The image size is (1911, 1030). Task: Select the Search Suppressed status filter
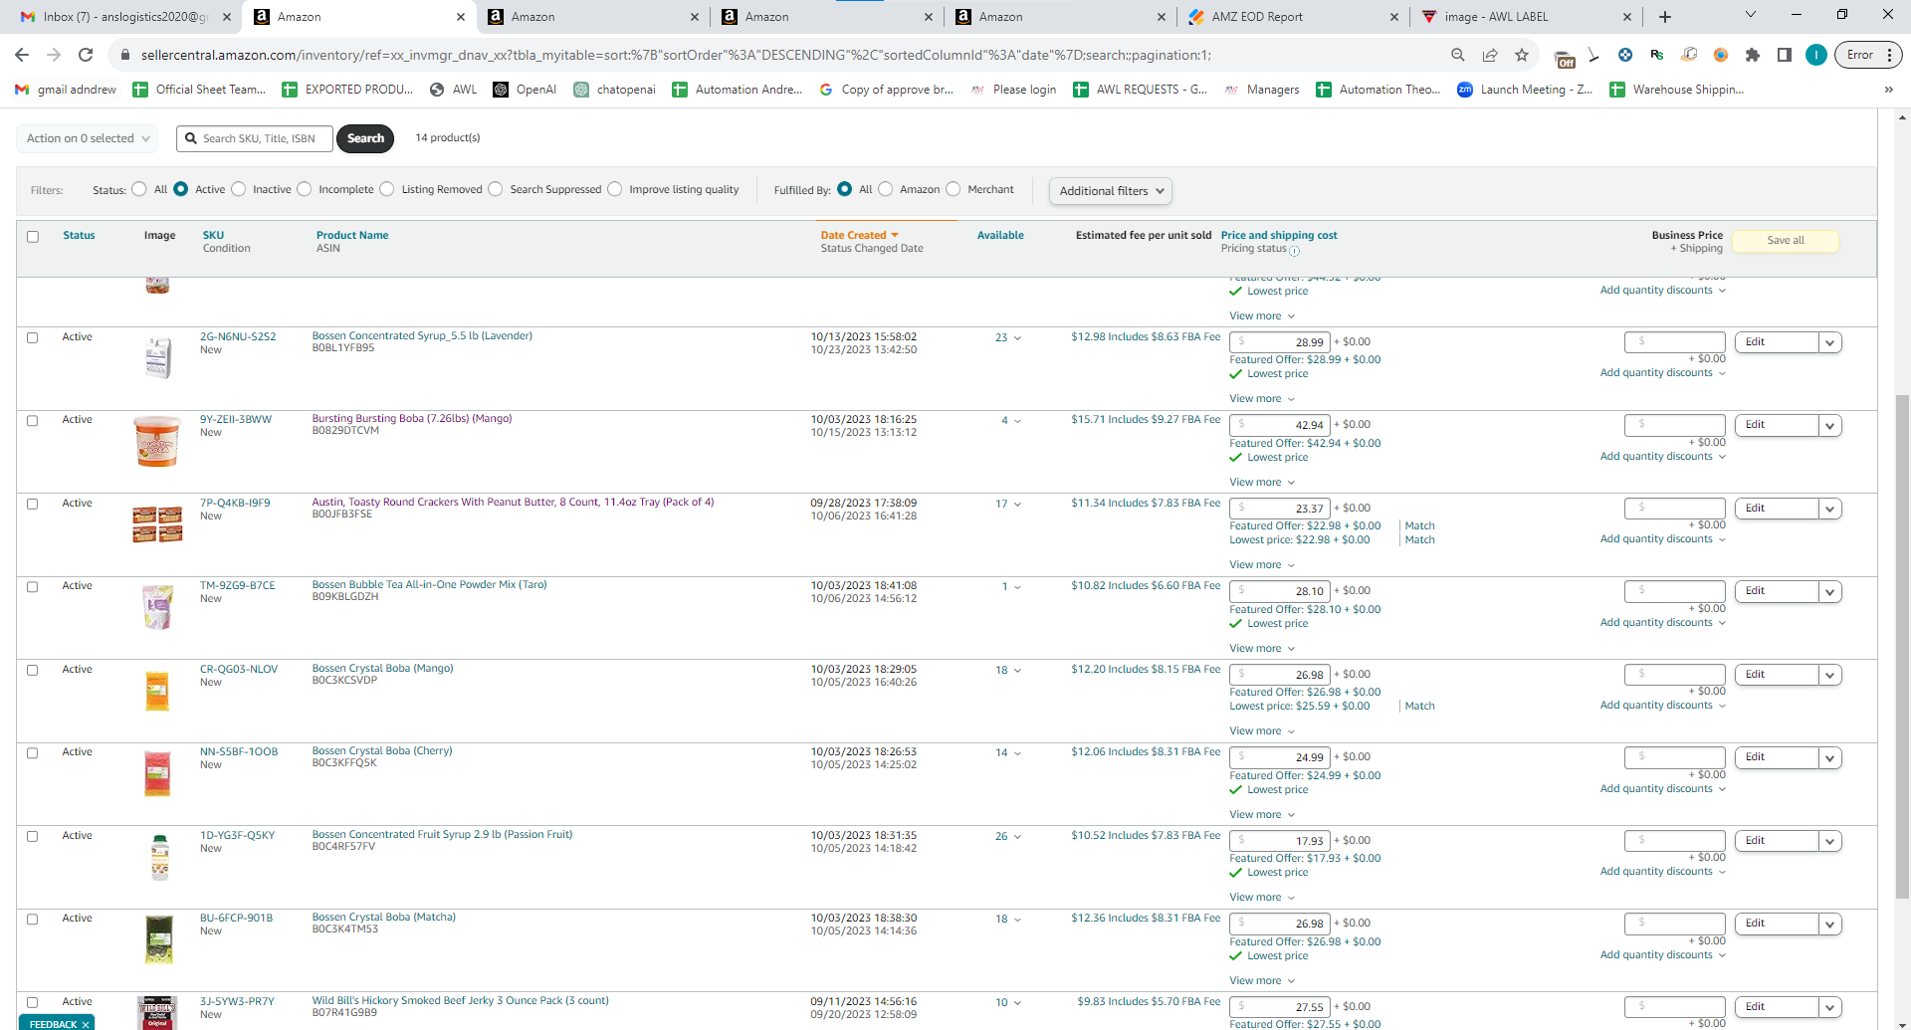[496, 189]
